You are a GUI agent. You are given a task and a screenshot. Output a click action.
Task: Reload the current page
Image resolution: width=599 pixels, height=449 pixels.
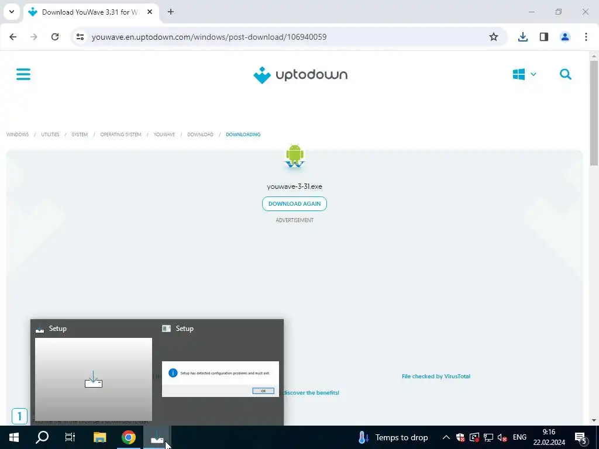(55, 37)
